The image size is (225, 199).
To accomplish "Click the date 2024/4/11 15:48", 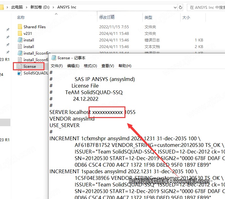I will [114, 34].
